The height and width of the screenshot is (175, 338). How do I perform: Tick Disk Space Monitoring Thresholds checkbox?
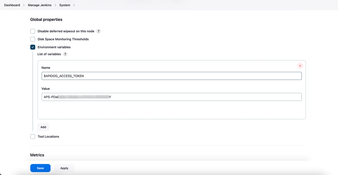[x=33, y=39]
